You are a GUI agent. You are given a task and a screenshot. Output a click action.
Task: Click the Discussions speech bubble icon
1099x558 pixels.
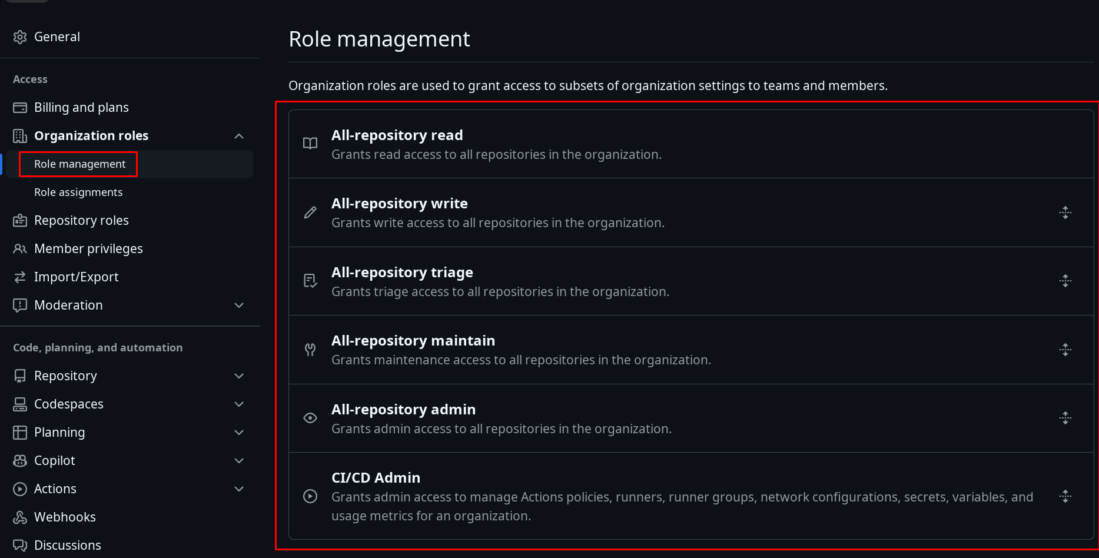(x=20, y=546)
